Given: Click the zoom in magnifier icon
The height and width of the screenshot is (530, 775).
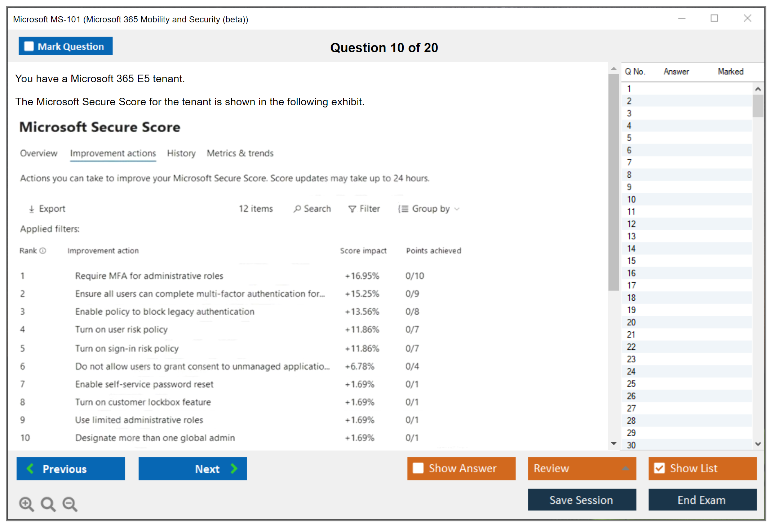Looking at the screenshot, I should [x=26, y=504].
